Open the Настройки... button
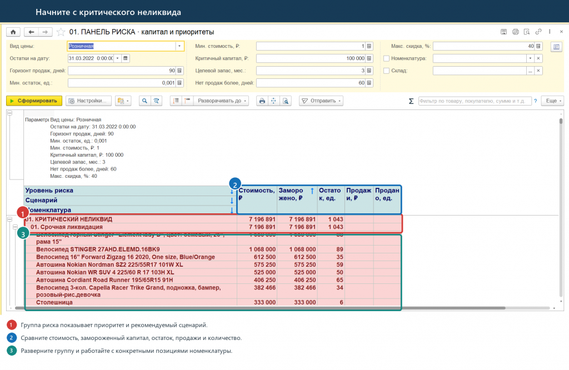This screenshot has height=370, width=569. pos(88,101)
